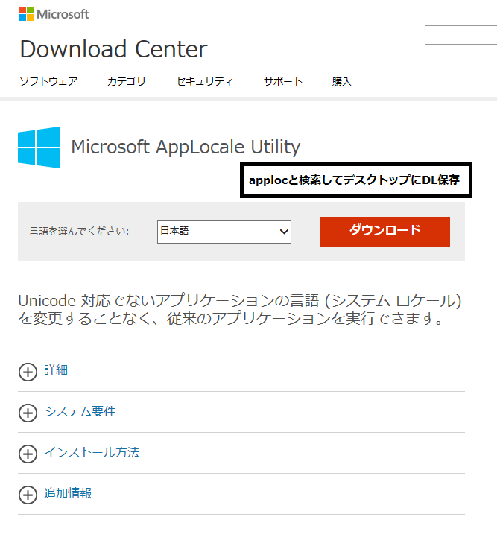The height and width of the screenshot is (552, 497).
Task: Expand the 詳細 section plus icon
Action: click(28, 372)
